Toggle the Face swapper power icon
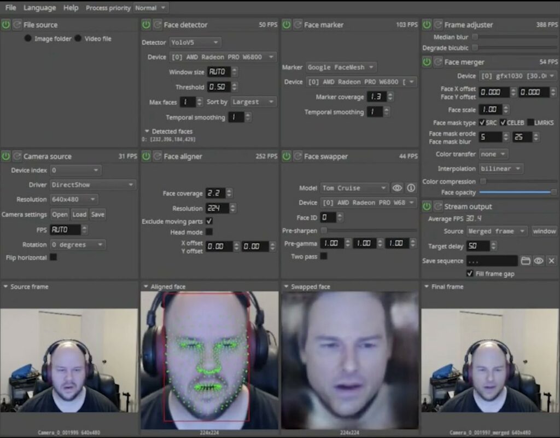Viewport: 560px width, 438px height. (287, 156)
